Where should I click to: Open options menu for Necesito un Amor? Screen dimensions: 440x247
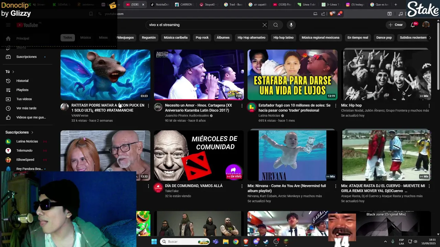tap(242, 106)
